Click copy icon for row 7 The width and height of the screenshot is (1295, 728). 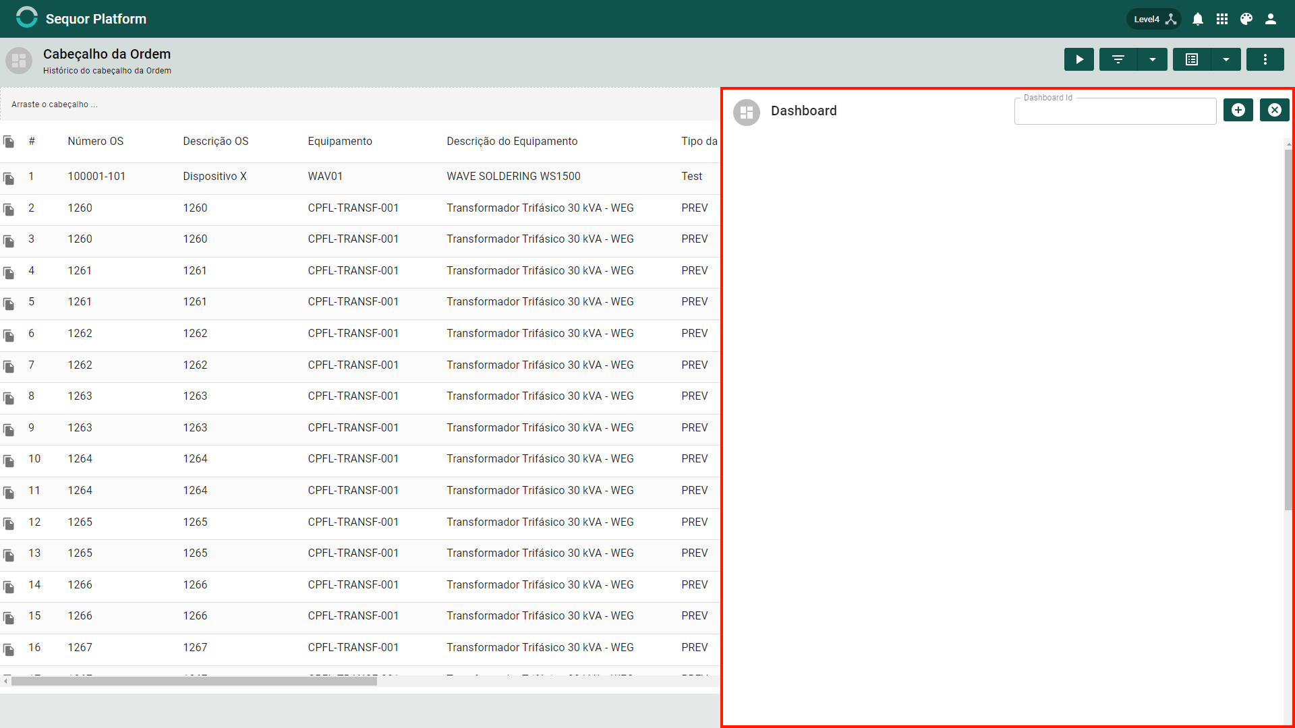click(9, 367)
